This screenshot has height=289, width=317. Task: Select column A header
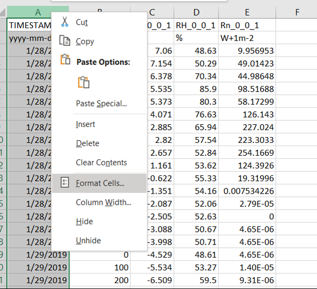(x=38, y=12)
